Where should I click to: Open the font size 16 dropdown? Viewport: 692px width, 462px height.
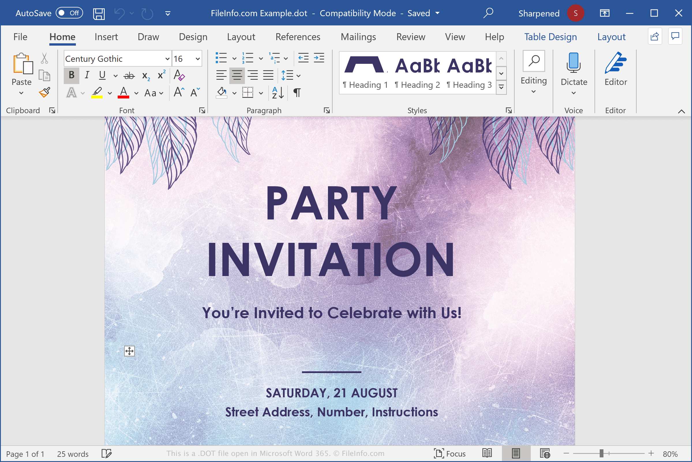coord(198,59)
